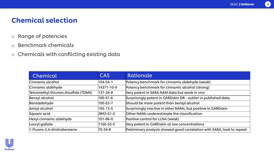Click the Anisyl alcohol rationale text
The height and width of the screenshot is (154, 274).
coord(177,108)
